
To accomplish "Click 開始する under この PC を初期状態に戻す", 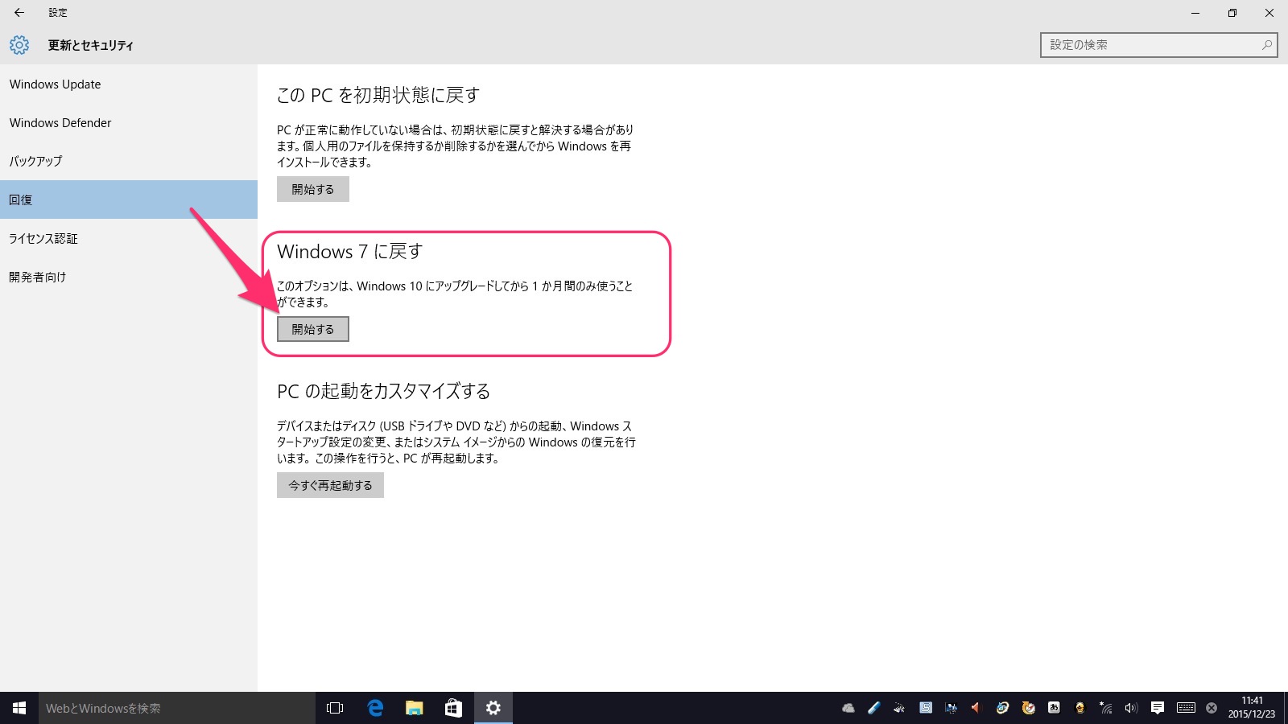I will (x=313, y=189).
